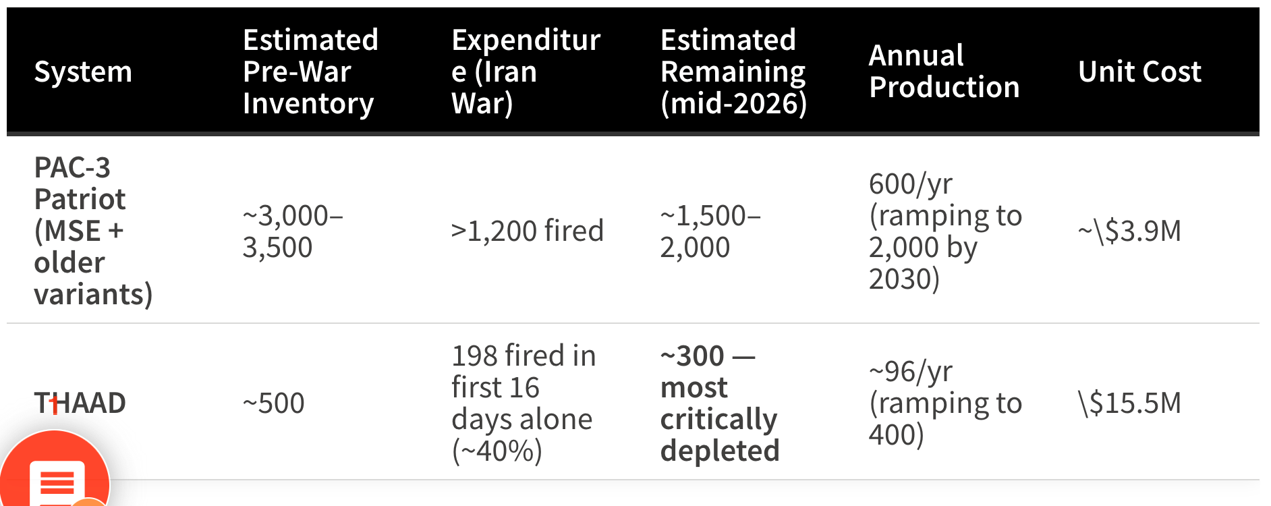1271x506 pixels.
Task: Click the $15.5M THAAD unit cost
Action: pyautogui.click(x=1129, y=403)
